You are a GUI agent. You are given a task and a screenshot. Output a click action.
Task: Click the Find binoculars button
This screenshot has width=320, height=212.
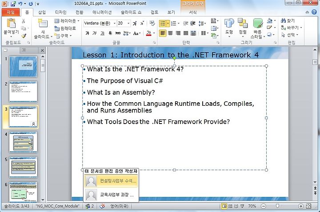pyautogui.click(x=288, y=20)
